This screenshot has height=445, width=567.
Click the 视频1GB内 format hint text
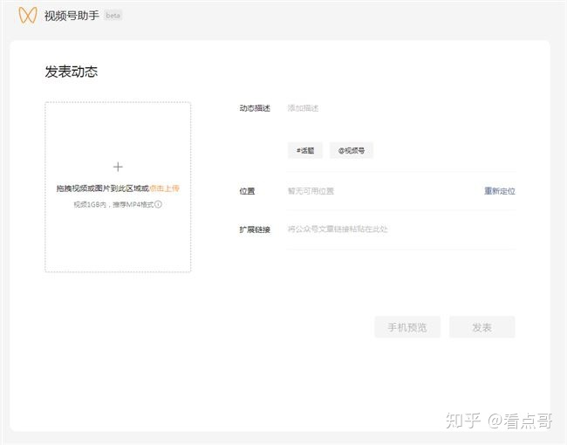coord(113,204)
